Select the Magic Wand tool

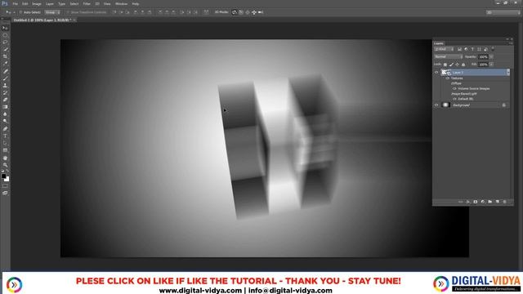click(x=5, y=49)
